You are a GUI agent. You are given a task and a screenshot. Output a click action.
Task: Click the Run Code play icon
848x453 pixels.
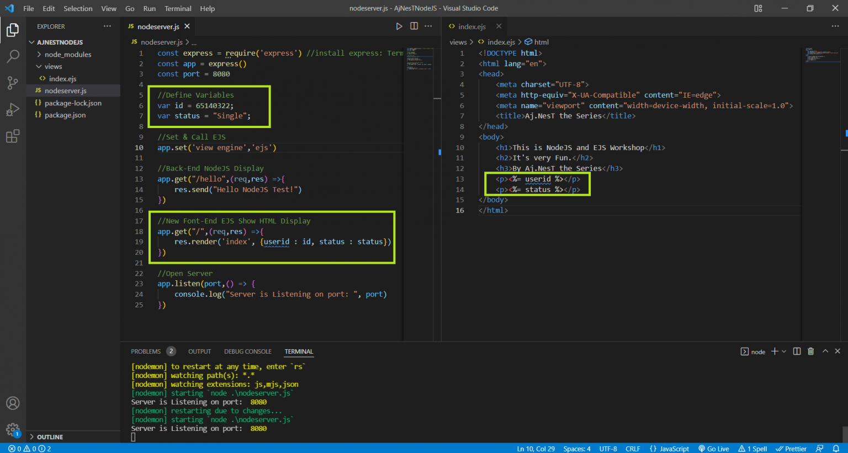399,26
